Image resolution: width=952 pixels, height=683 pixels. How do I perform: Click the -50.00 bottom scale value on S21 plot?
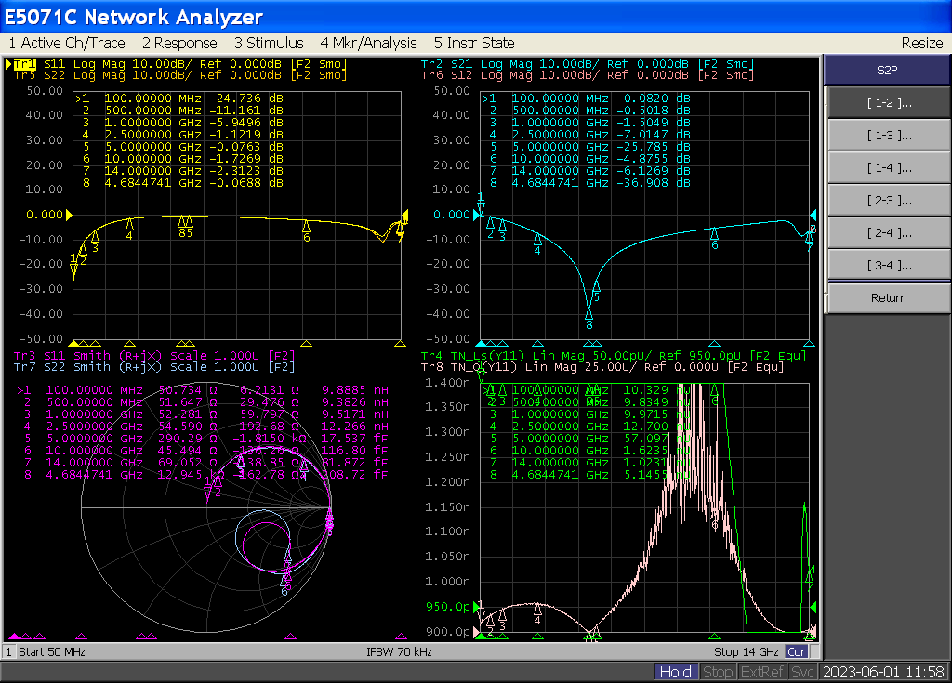click(447, 339)
